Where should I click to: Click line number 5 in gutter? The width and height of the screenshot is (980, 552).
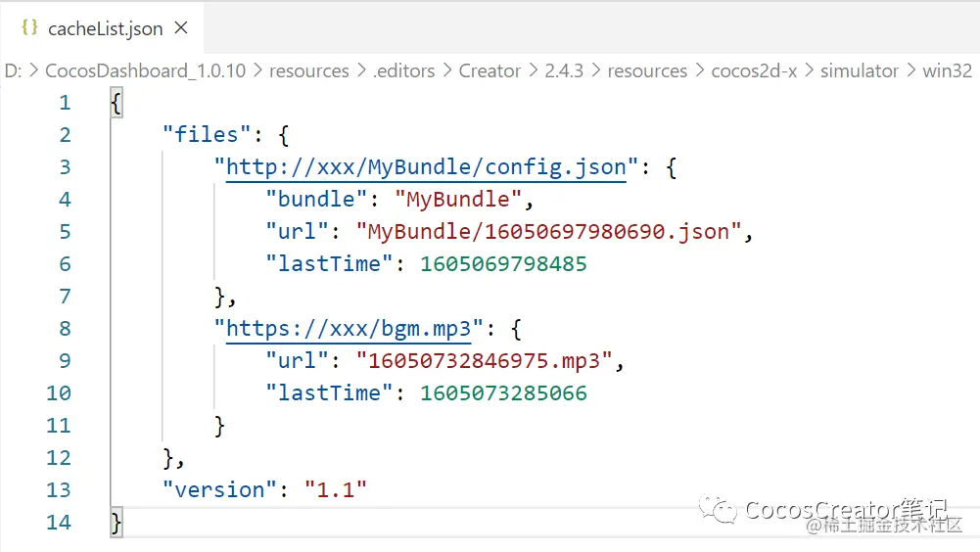pyautogui.click(x=65, y=232)
